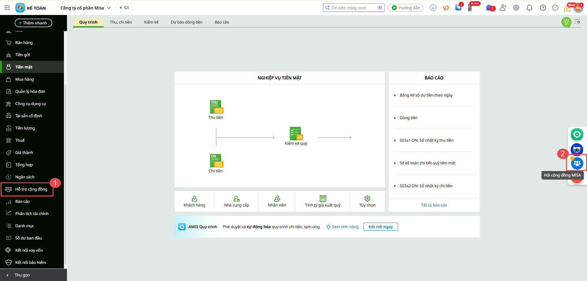587x281 pixels.
Task: Open Giá thành in the sidebar
Action: pyautogui.click(x=32, y=152)
